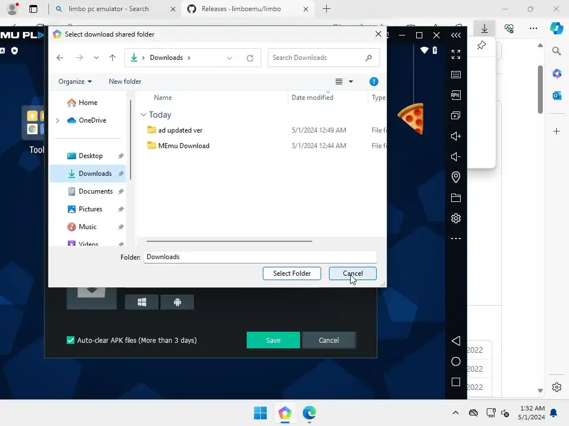
Task: Select the MEmu Download folder
Action: [183, 146]
